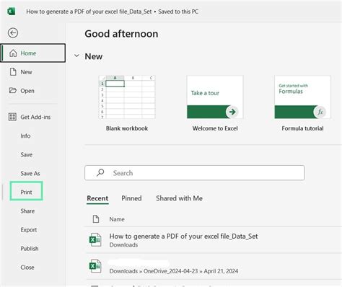The height and width of the screenshot is (287, 342).
Task: Click the Welcome to Excel label
Action: [215, 128]
